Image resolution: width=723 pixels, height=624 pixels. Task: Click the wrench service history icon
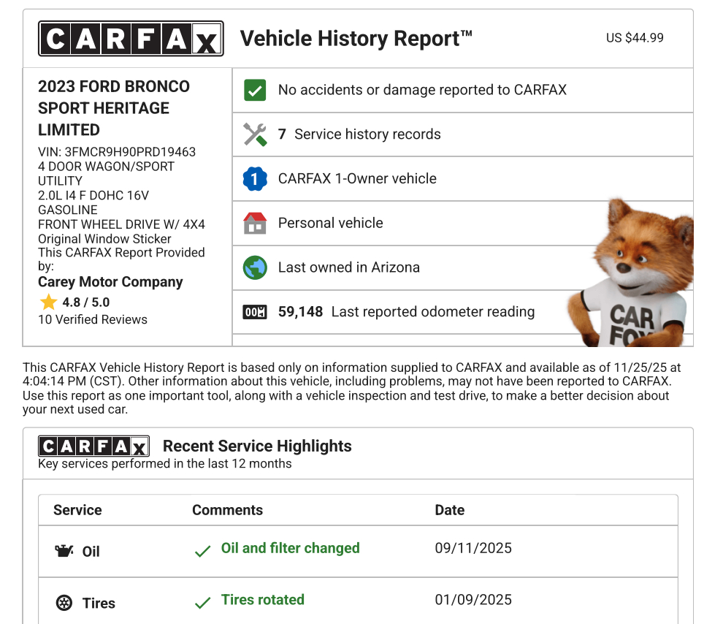254,134
